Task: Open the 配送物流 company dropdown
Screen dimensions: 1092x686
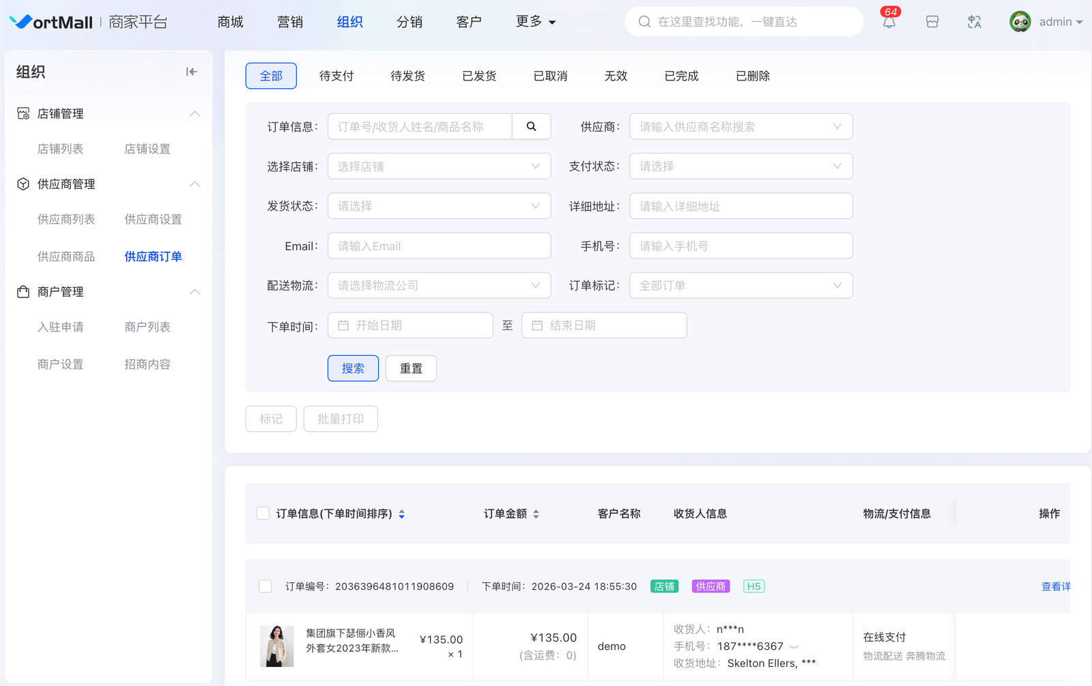Action: [x=439, y=286]
